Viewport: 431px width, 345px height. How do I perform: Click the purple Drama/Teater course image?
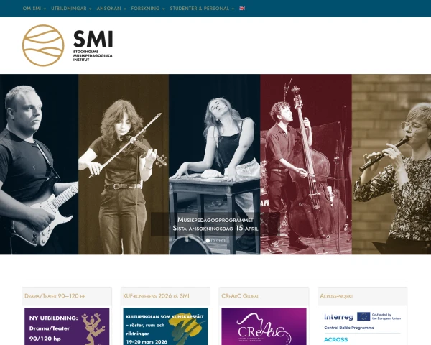pos(67,326)
